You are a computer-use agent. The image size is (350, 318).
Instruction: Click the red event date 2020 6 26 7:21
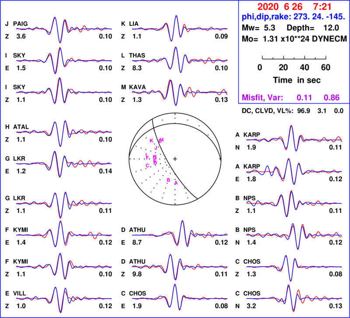click(x=294, y=7)
